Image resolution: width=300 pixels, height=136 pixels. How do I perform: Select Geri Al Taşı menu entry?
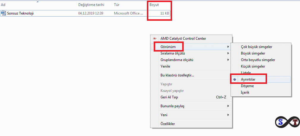tap(169, 97)
